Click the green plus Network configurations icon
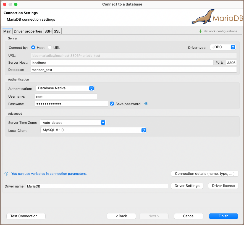Viewport: 244px width, 225px height. pos(201,31)
